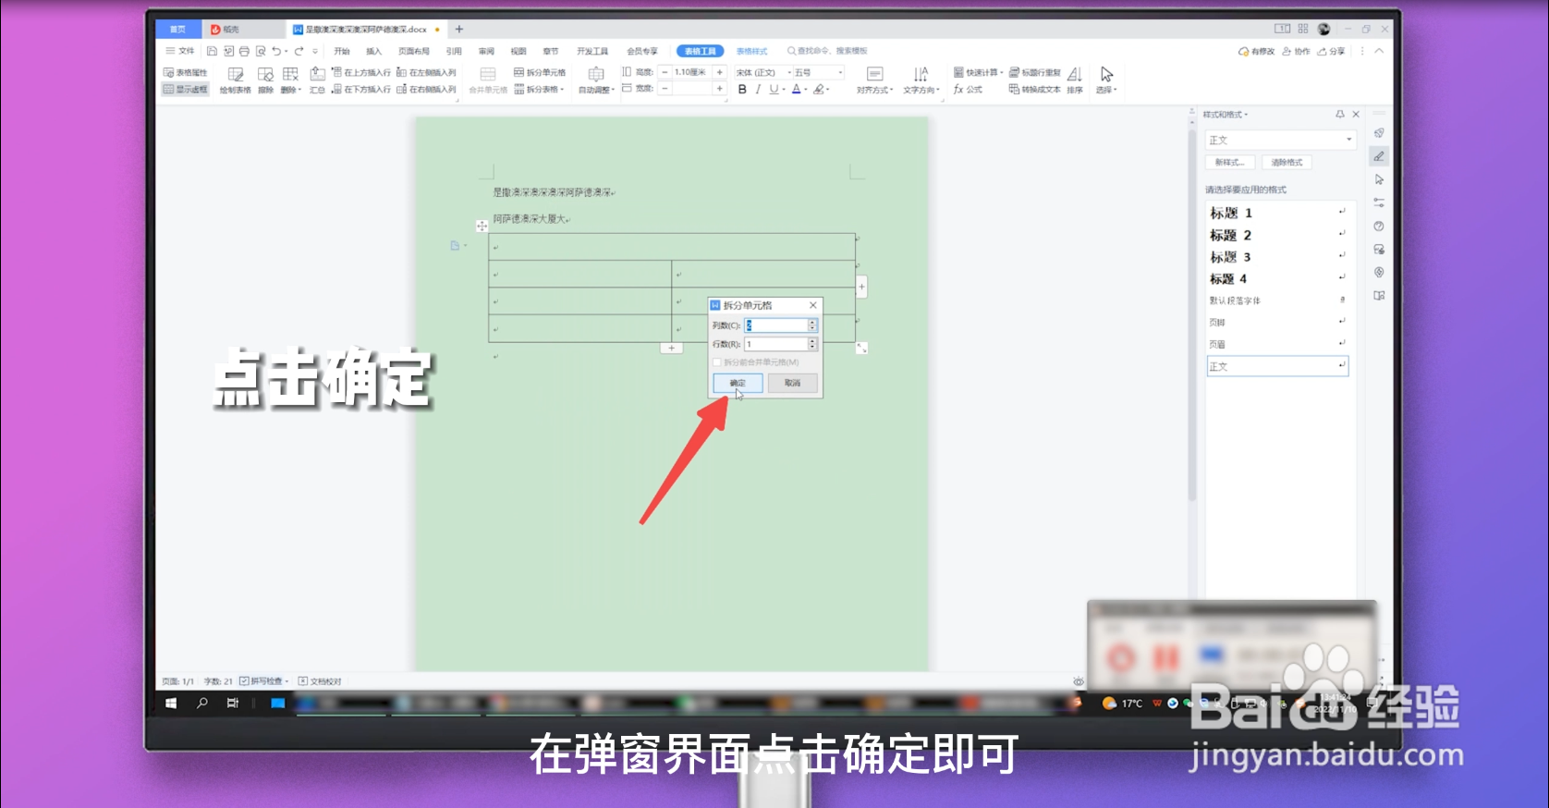Click the rocket icon in right sidebar
Screen dimensions: 1549x808
click(1379, 133)
